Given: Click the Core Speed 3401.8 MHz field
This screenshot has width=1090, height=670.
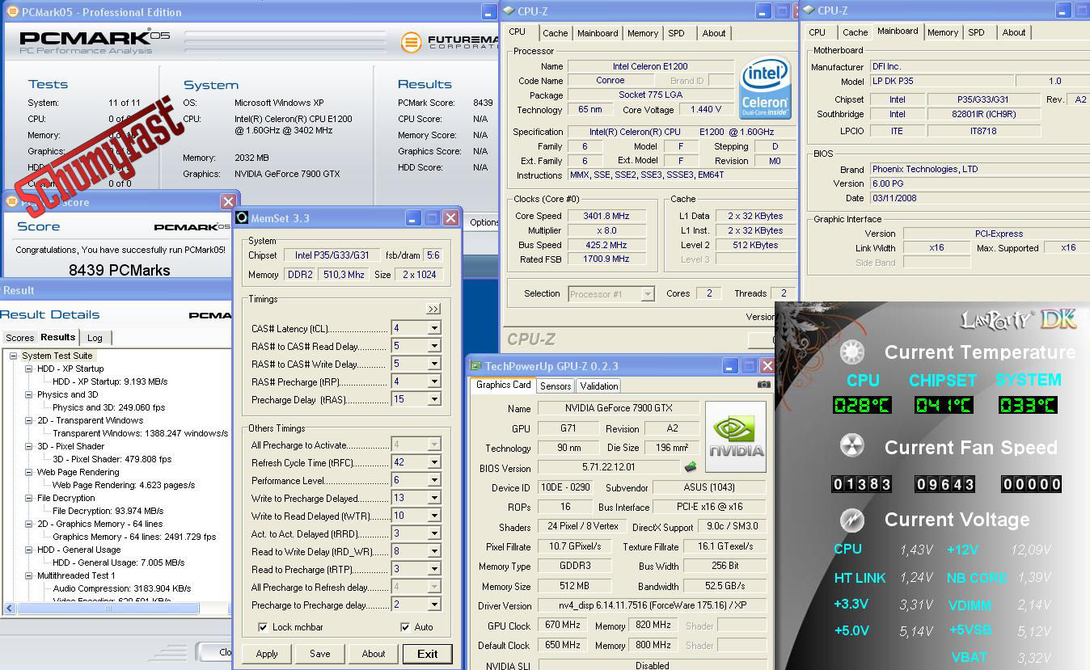Looking at the screenshot, I should point(606,216).
